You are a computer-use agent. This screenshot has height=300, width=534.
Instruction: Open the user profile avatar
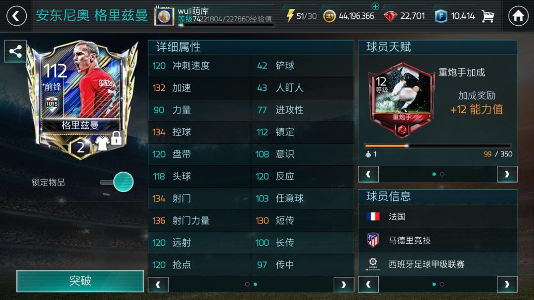click(x=164, y=16)
